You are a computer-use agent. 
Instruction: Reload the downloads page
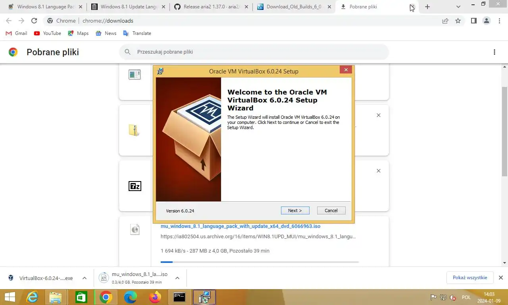(34, 21)
